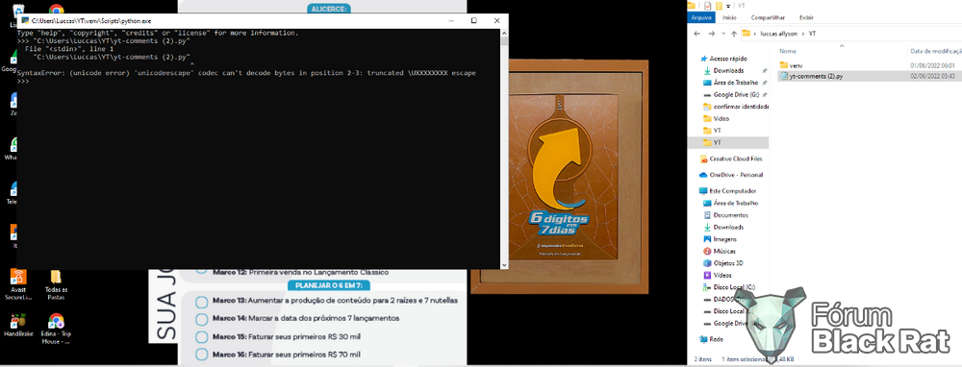
Task: Click the 'File "<stdin>", line 1' console line
Action: coord(69,49)
